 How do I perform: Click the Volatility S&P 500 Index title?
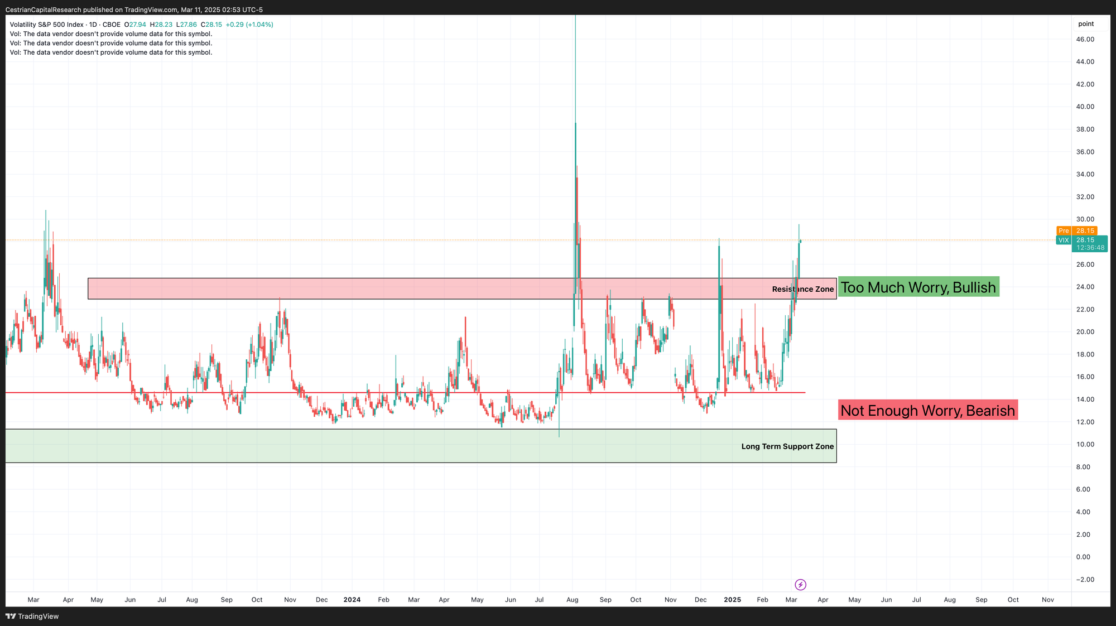click(47, 25)
